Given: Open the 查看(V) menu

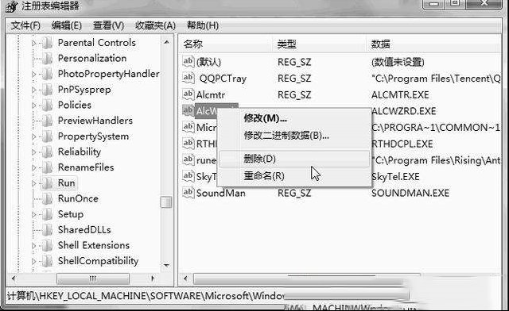Looking at the screenshot, I should click(108, 25).
